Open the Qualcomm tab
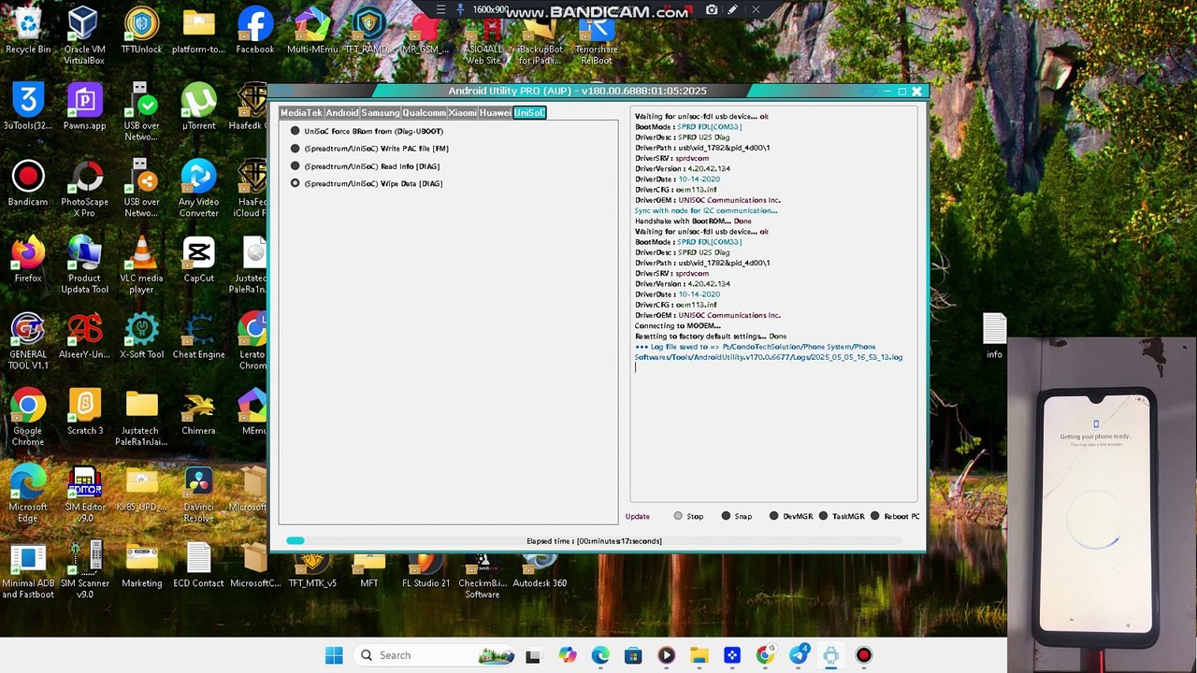This screenshot has width=1197, height=673. [425, 113]
